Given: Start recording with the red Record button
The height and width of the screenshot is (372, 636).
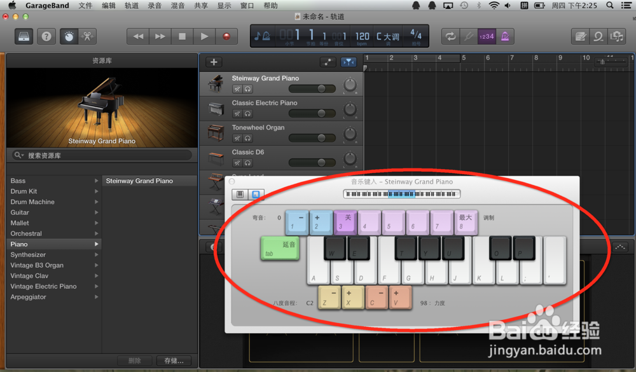Looking at the screenshot, I should click(x=226, y=36).
